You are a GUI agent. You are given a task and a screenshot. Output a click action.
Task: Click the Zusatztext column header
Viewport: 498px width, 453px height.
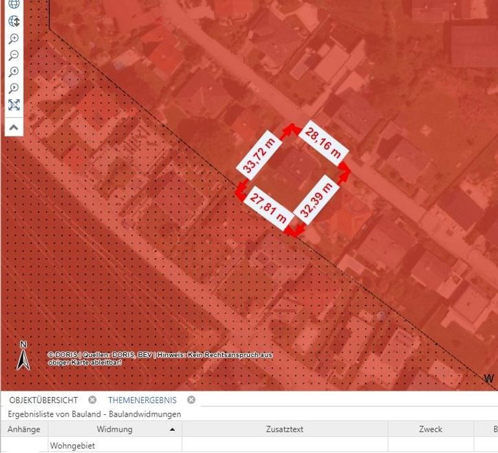[284, 429]
